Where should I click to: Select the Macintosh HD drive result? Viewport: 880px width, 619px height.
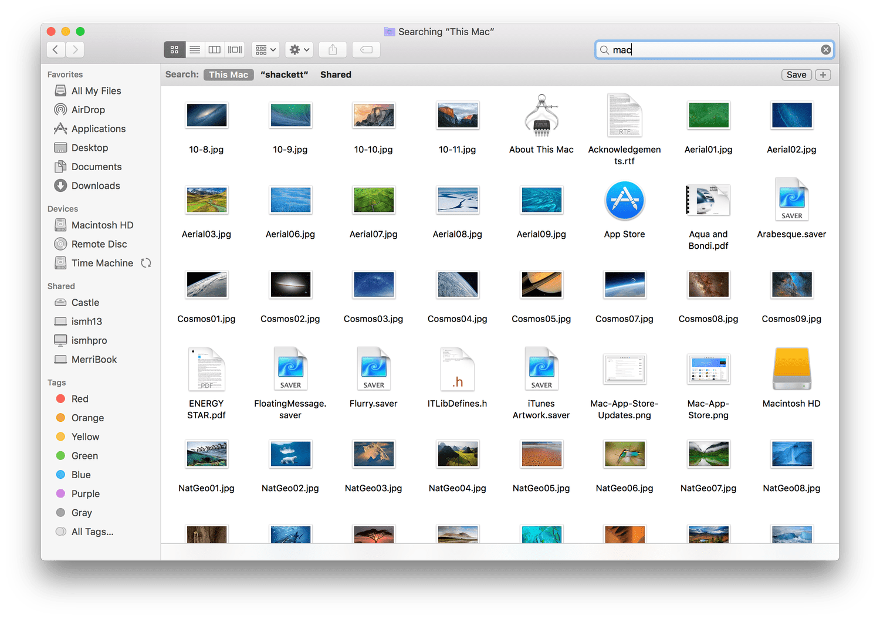[x=791, y=370]
